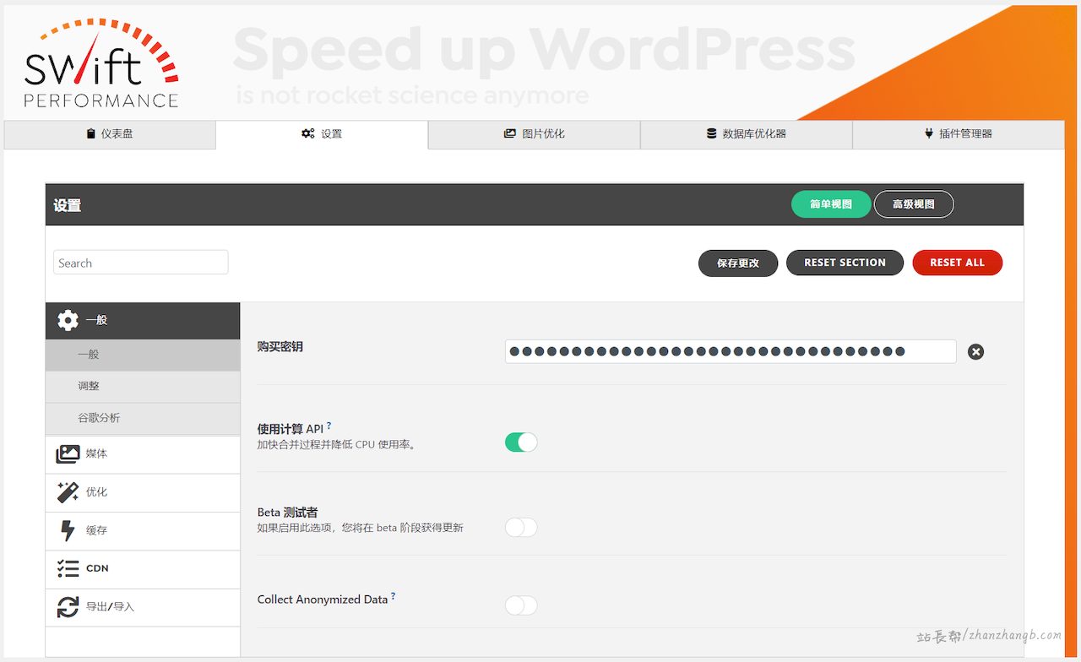Viewport: 1081px width, 662px height.
Task: Open help tooltip for 使用计算 API
Action: point(329,426)
